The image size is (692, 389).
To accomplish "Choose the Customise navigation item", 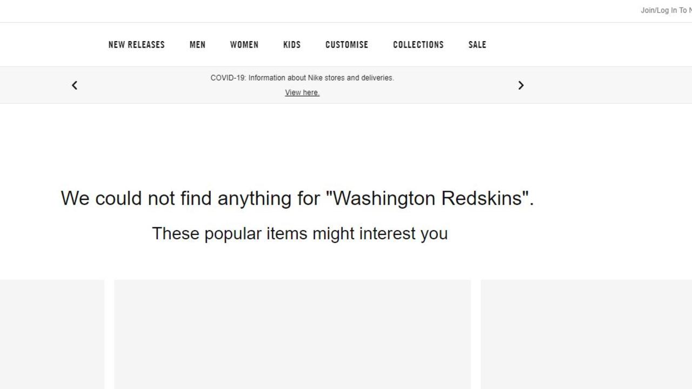I will pyautogui.click(x=347, y=45).
